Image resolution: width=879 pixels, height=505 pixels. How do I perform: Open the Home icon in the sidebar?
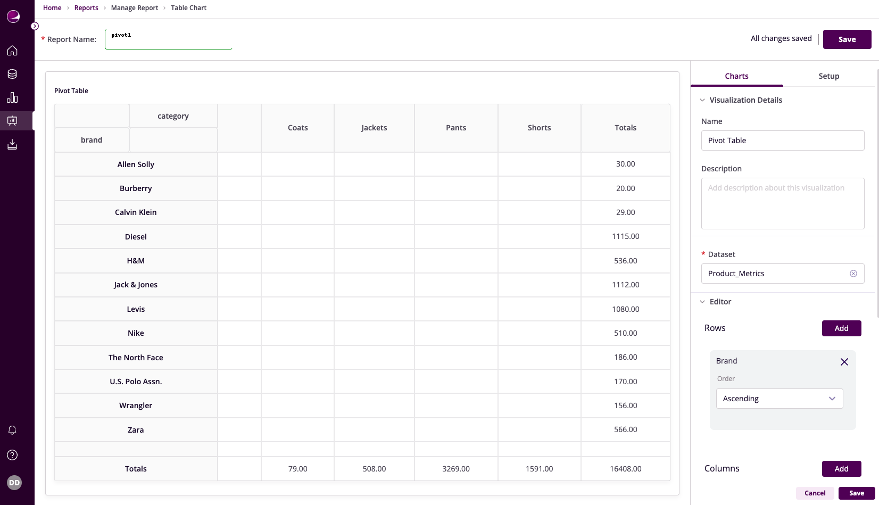(12, 50)
